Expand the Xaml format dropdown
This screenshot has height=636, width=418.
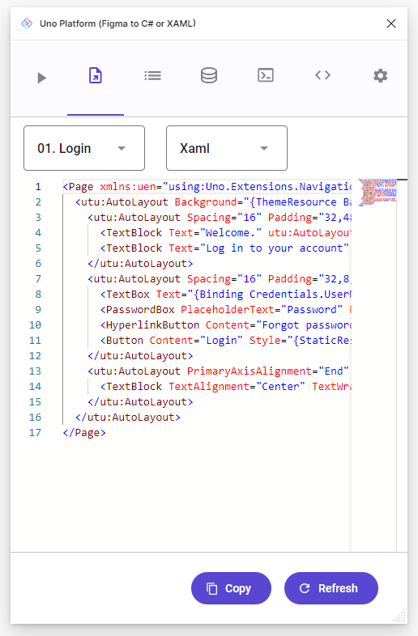point(227,148)
